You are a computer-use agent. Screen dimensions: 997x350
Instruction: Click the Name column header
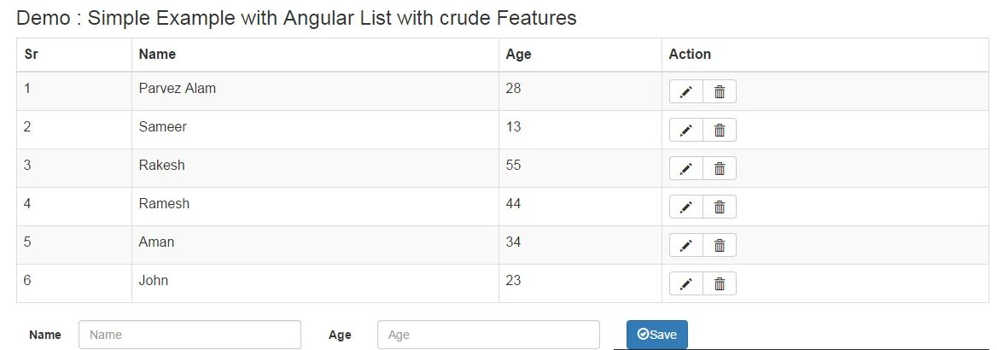pos(157,54)
